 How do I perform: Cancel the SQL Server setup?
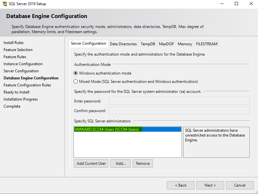[240, 185]
